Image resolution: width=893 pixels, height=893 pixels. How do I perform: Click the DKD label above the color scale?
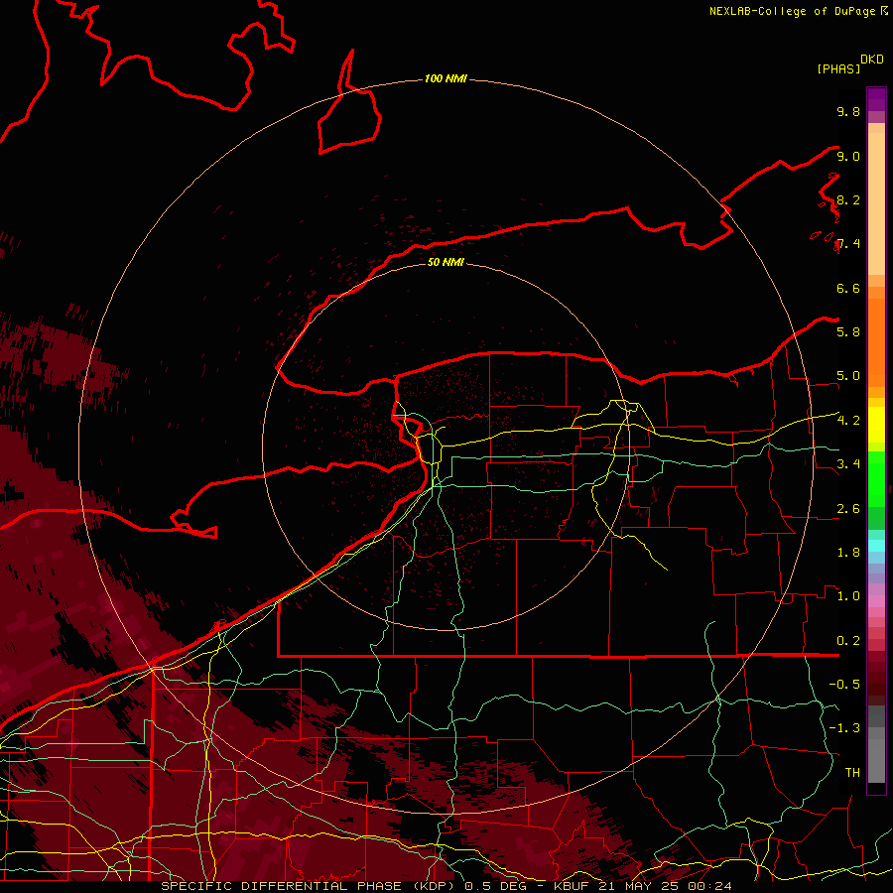pyautogui.click(x=872, y=60)
